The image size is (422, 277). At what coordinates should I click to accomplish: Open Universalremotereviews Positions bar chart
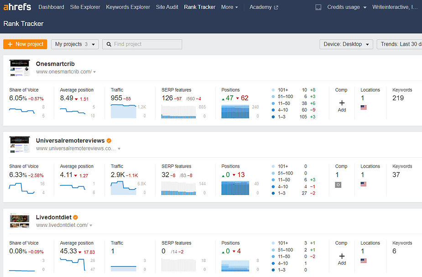point(235,188)
